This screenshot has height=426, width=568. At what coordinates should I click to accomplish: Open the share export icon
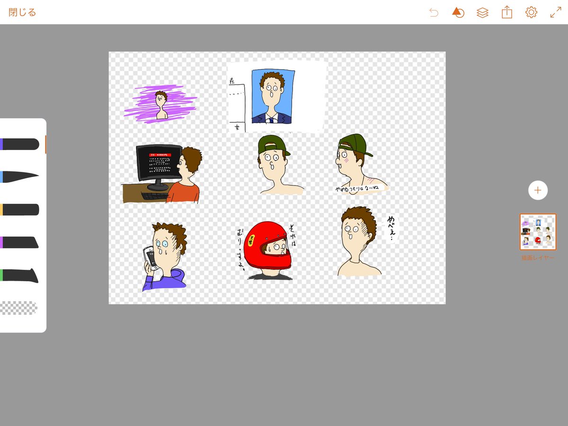[507, 12]
